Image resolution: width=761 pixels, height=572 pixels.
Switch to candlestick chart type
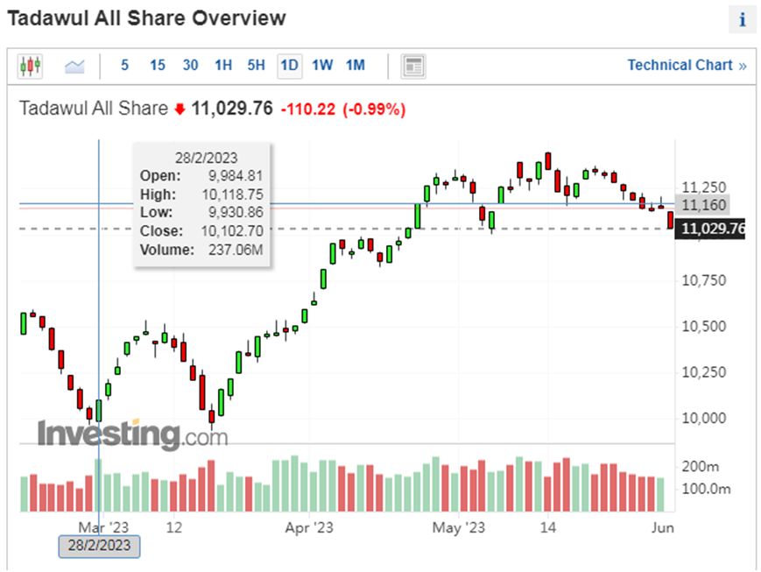[x=30, y=65]
